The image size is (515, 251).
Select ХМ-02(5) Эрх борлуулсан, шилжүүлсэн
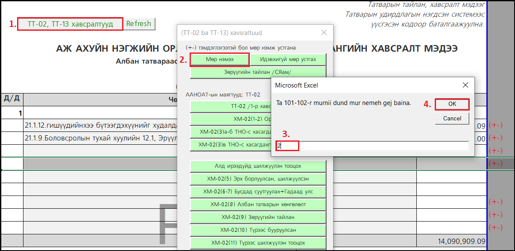pos(258,179)
